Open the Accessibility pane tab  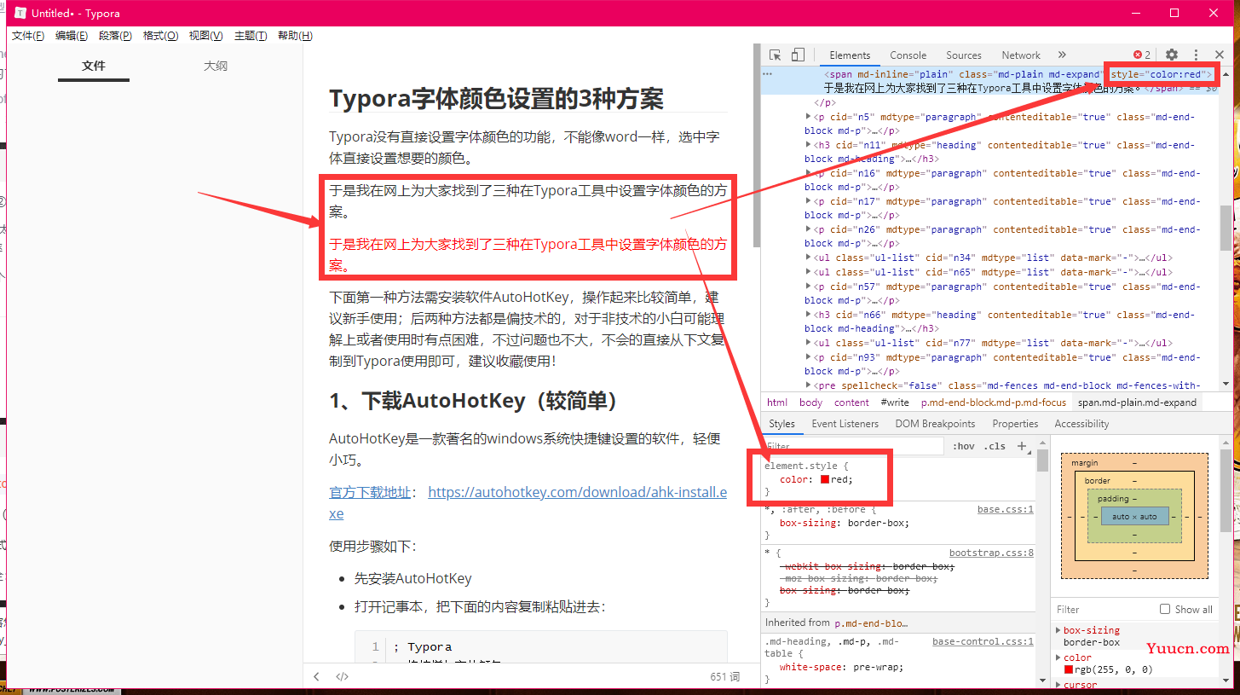[1081, 424]
